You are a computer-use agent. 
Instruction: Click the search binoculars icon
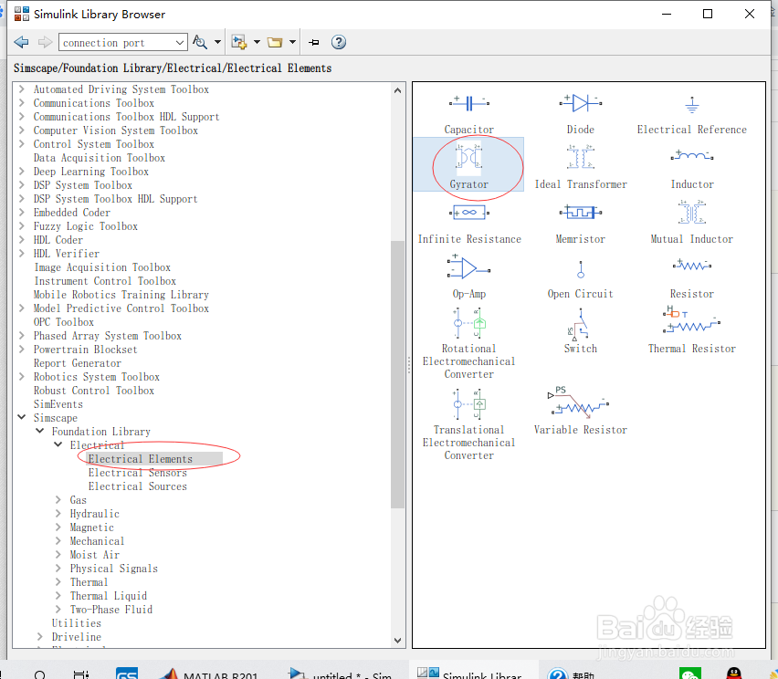[x=199, y=42]
